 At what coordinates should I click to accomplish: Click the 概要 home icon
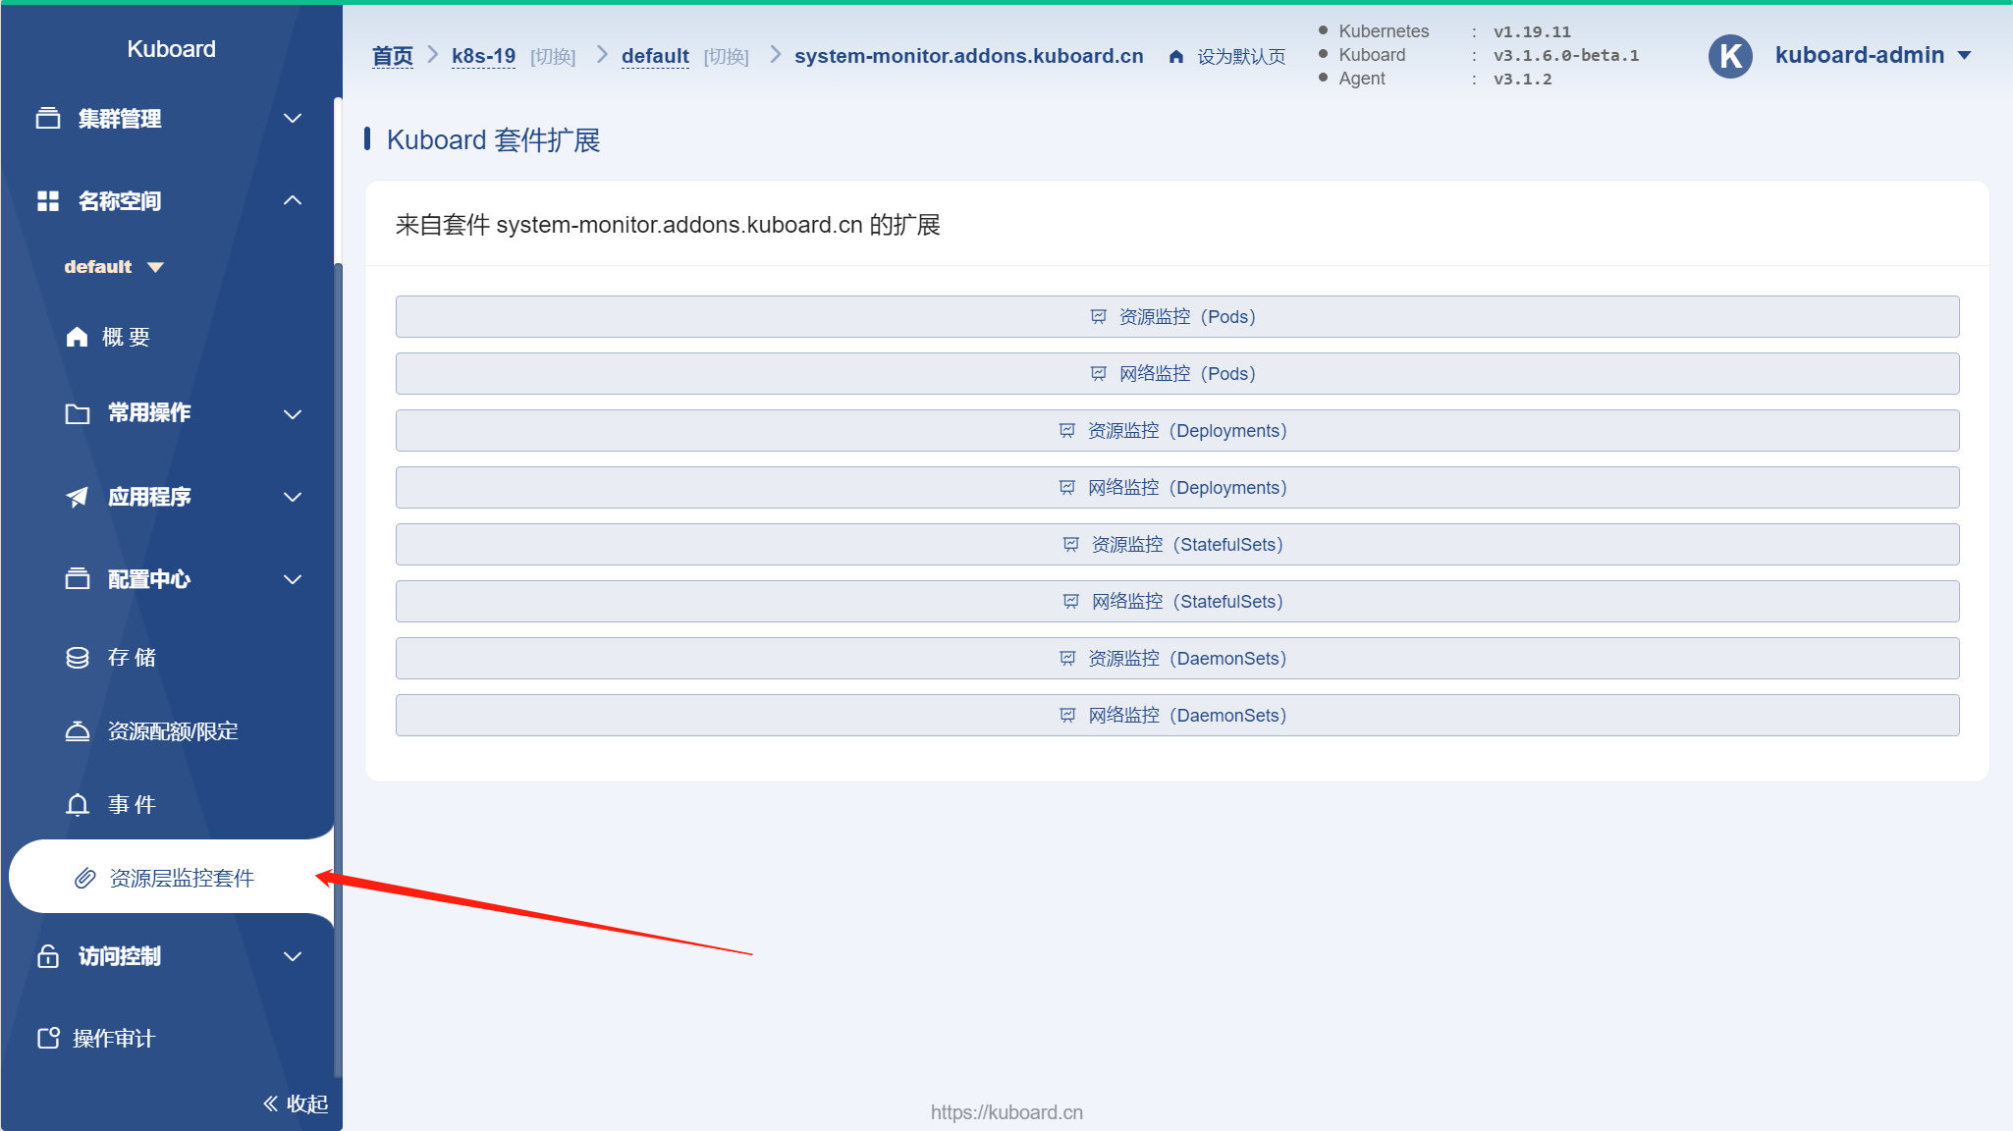pos(78,337)
